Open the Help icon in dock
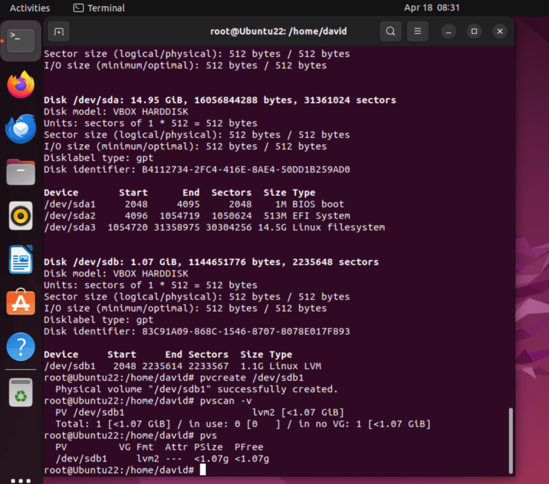 tap(21, 347)
